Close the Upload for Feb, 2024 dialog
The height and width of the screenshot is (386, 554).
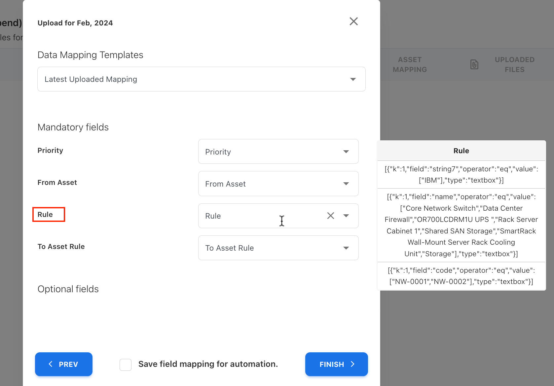(x=353, y=21)
